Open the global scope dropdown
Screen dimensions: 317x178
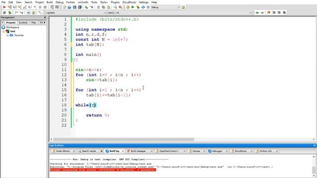click(x=76, y=12)
